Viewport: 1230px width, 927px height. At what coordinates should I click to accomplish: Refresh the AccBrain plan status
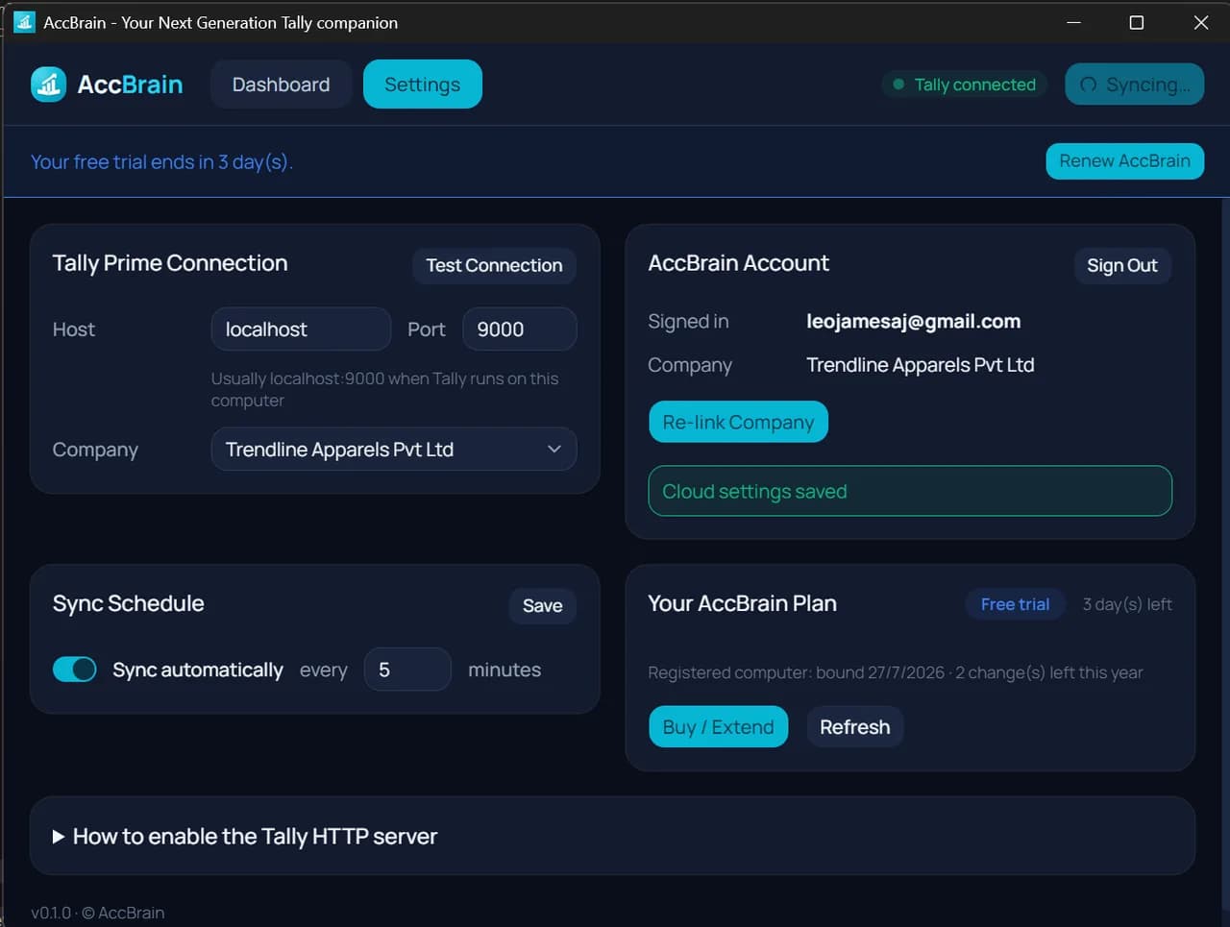tap(855, 727)
